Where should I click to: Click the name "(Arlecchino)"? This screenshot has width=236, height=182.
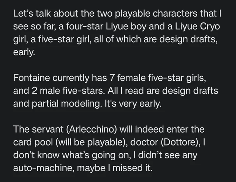click(x=88, y=129)
